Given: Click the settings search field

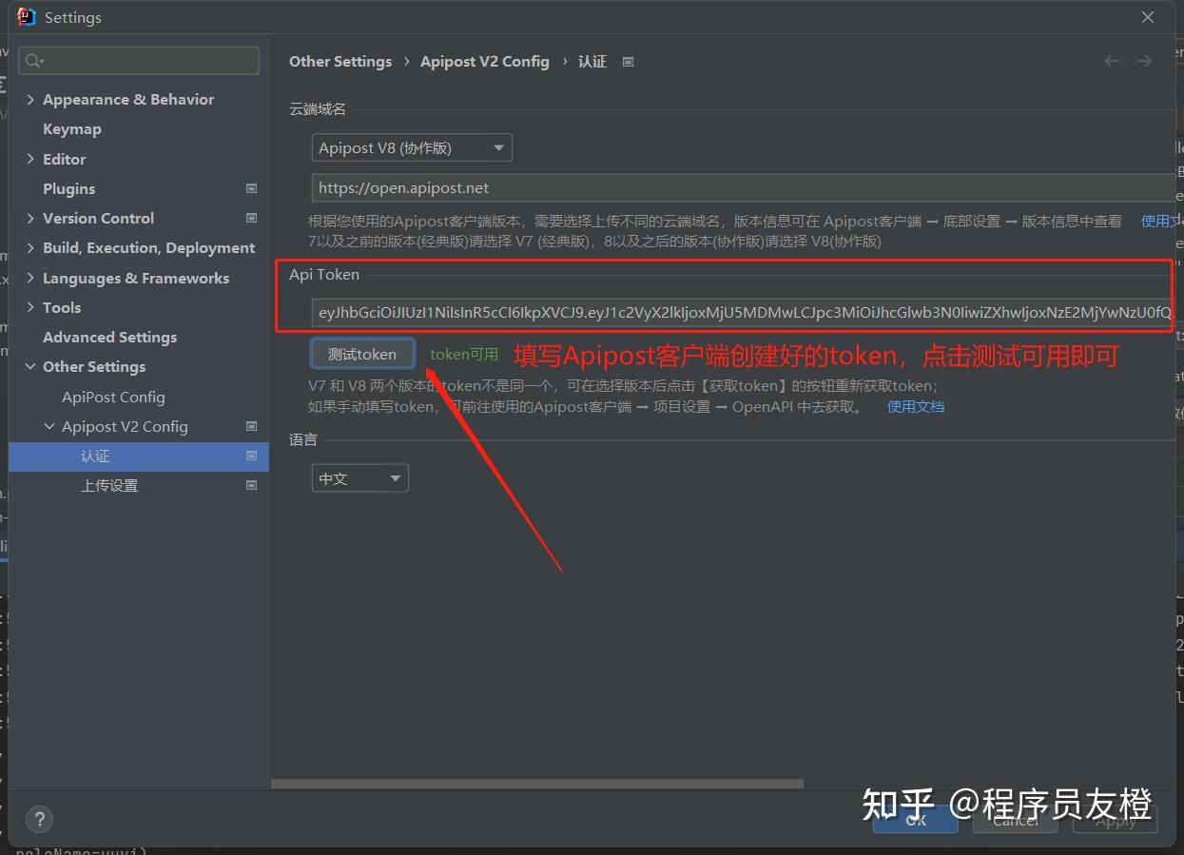Looking at the screenshot, I should click(x=139, y=61).
